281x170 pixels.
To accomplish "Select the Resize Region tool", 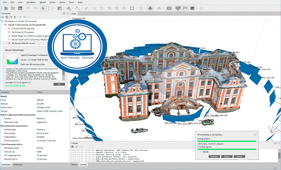I will point(60,8).
